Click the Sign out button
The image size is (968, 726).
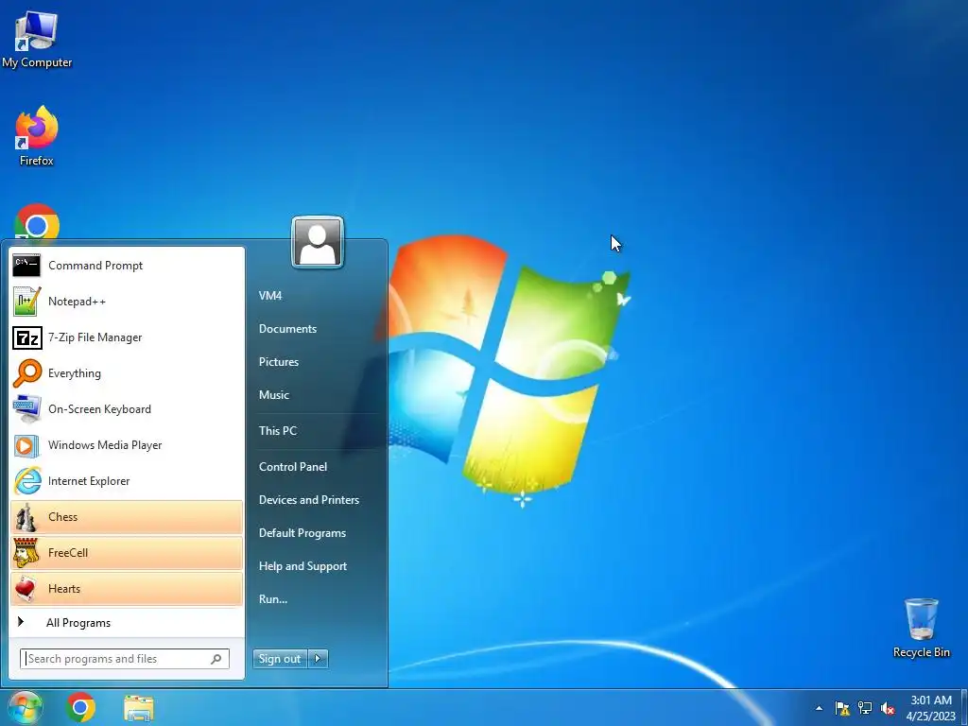tap(280, 659)
